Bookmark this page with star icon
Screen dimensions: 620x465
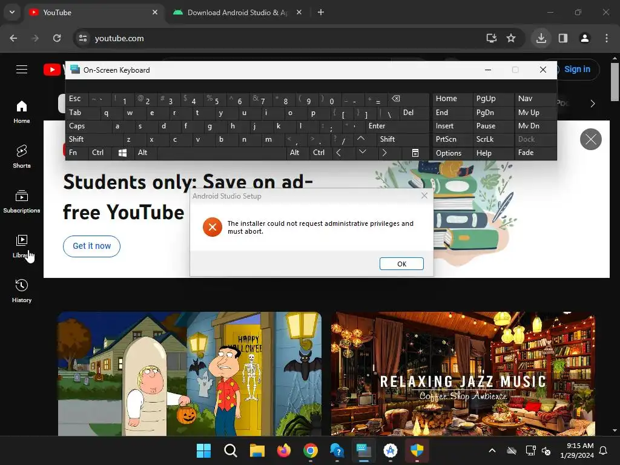click(511, 38)
